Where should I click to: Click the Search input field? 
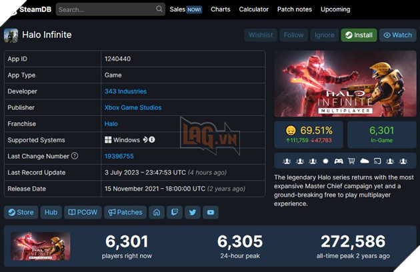pos(111,9)
